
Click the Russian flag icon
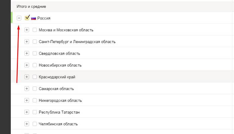33,18
